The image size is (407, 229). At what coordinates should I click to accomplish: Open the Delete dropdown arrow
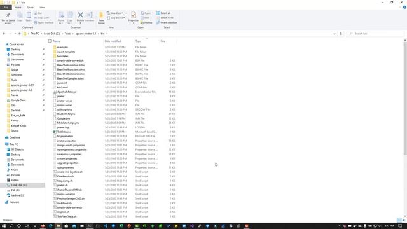81,24
